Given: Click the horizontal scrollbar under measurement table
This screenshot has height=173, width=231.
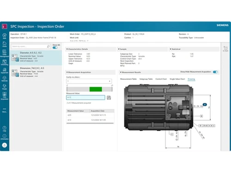Looking at the screenshot, I should click(x=90, y=123).
